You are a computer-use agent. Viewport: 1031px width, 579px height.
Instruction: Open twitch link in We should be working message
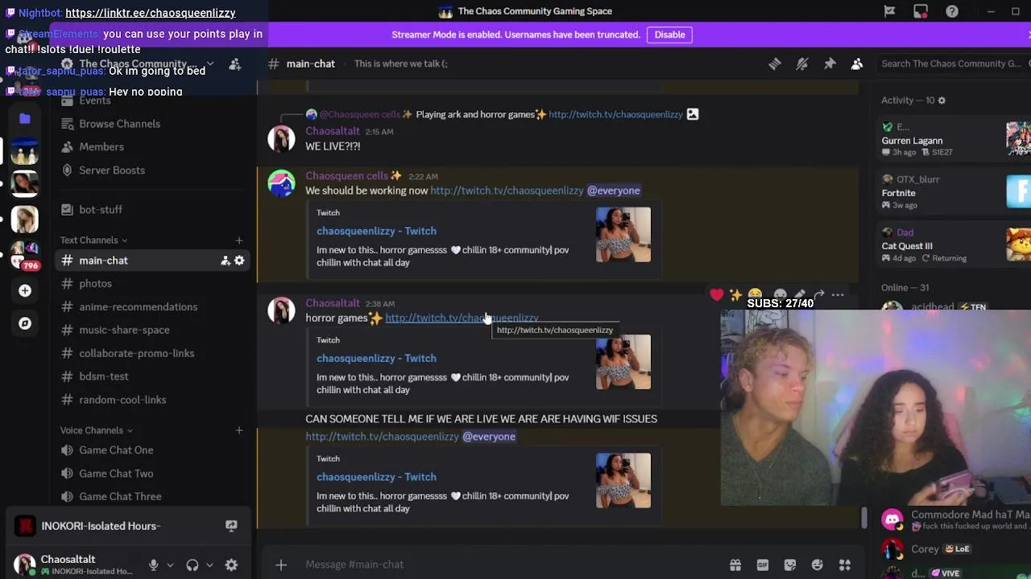point(507,191)
